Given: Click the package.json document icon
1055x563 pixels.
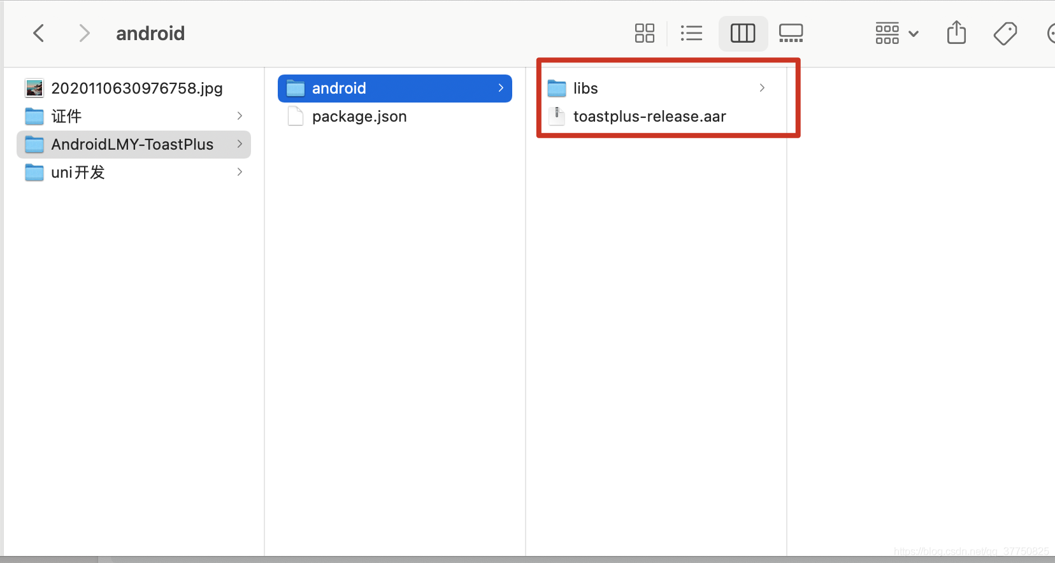Looking at the screenshot, I should click(x=296, y=116).
